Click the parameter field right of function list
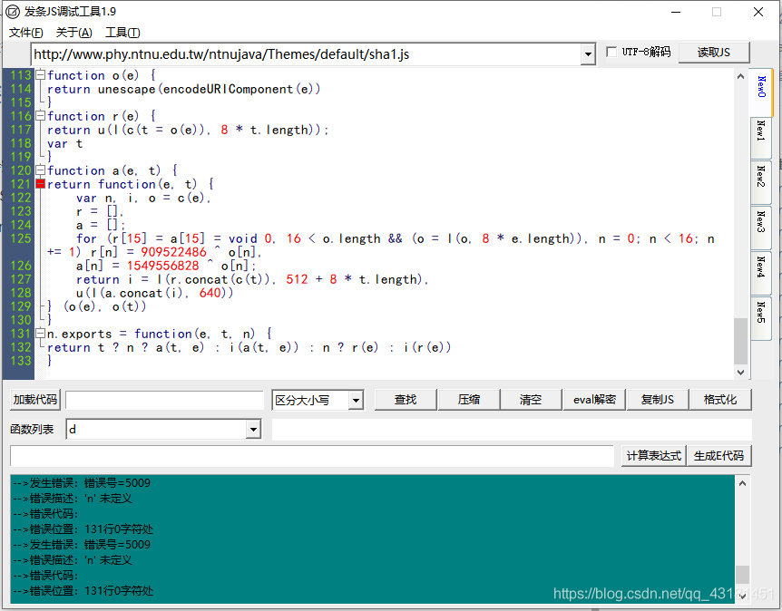The width and height of the screenshot is (782, 611). 511,429
